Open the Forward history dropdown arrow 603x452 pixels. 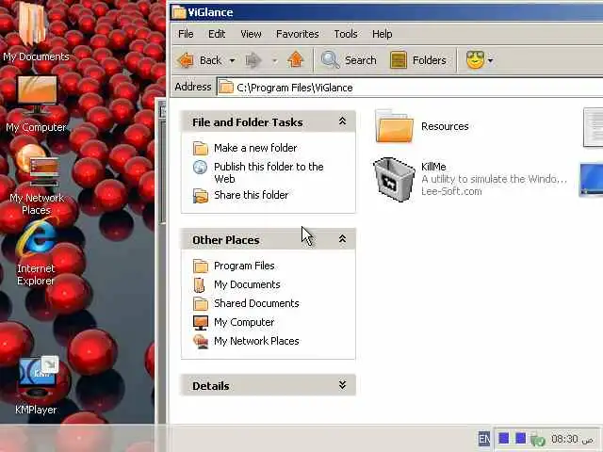pos(274,60)
